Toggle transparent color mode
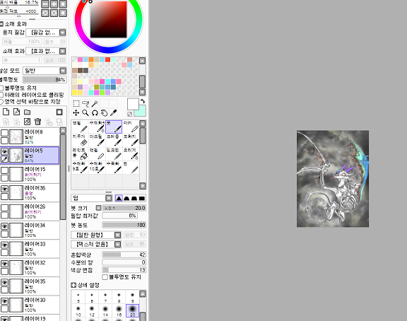Viewport: 407px width, 321px height. [129, 114]
